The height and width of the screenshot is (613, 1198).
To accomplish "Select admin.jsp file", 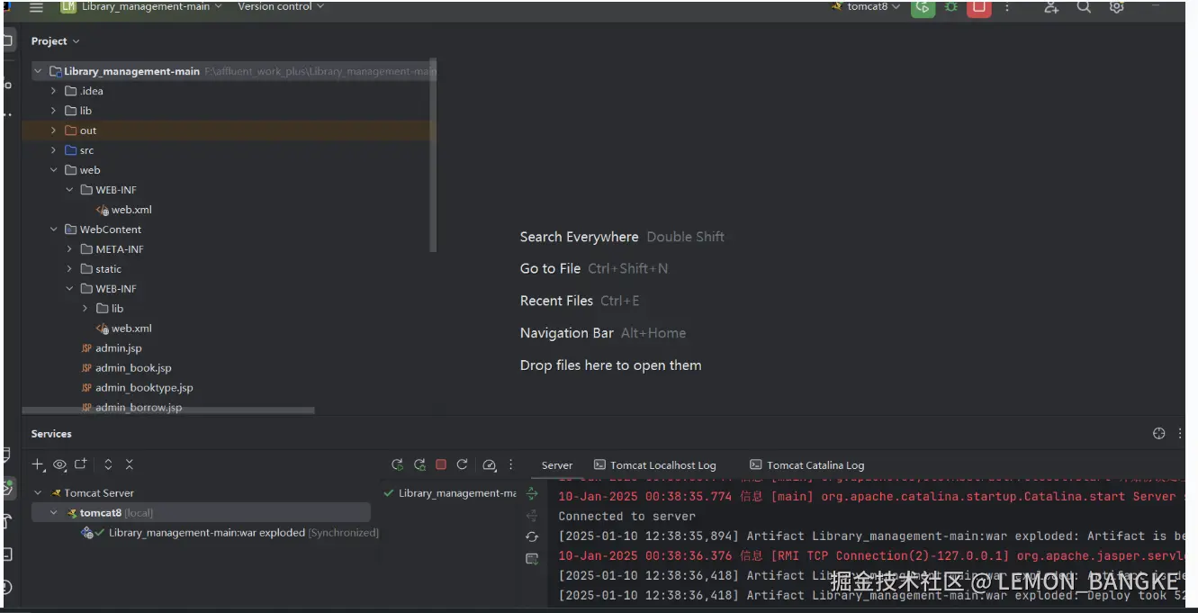I will point(111,348).
